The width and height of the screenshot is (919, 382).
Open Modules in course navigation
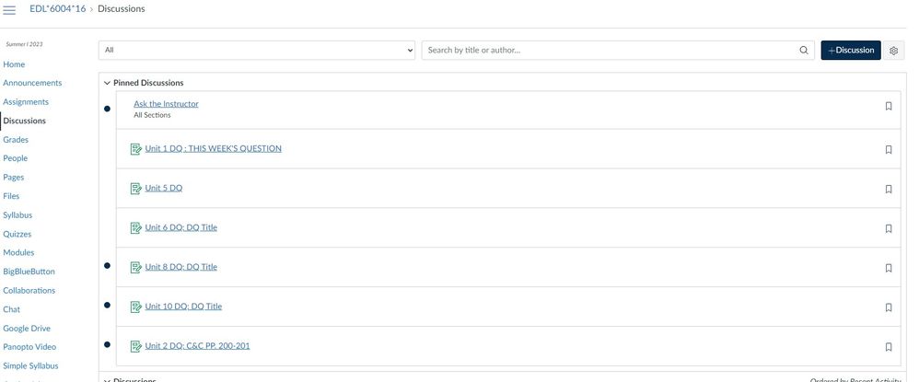tap(18, 252)
